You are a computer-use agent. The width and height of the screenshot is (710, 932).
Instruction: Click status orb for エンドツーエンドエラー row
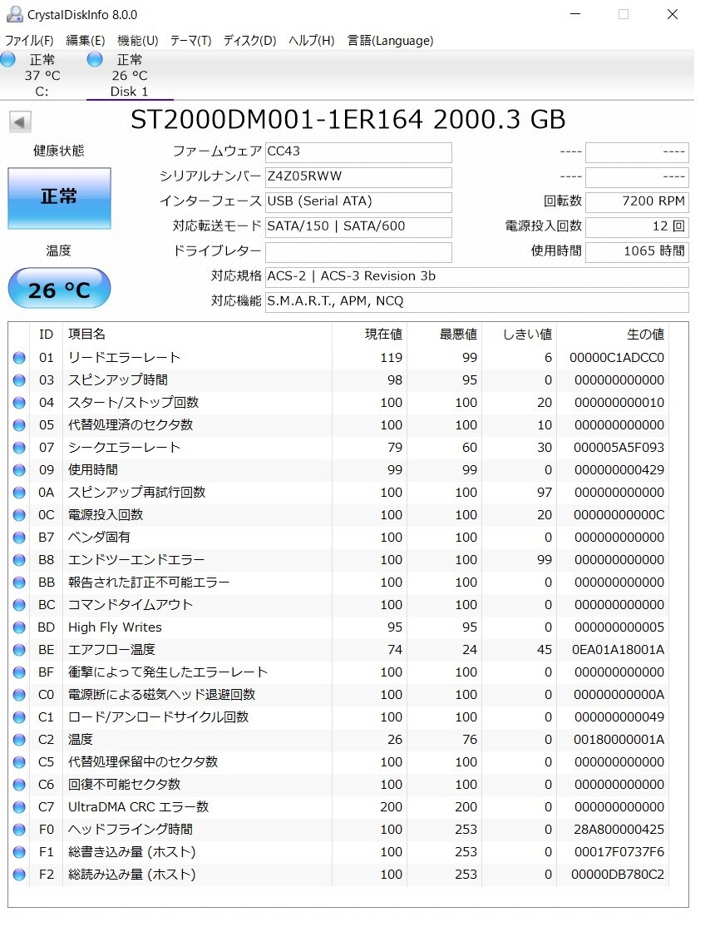(x=19, y=560)
